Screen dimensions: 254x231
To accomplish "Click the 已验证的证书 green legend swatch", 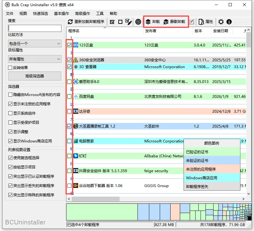I will click(212, 152).
